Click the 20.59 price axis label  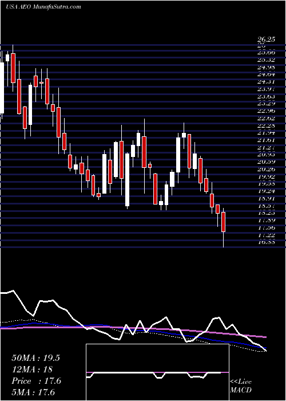(266, 162)
